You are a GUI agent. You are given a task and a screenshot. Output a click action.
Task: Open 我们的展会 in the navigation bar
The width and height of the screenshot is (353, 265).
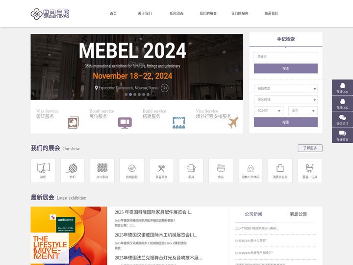208,14
